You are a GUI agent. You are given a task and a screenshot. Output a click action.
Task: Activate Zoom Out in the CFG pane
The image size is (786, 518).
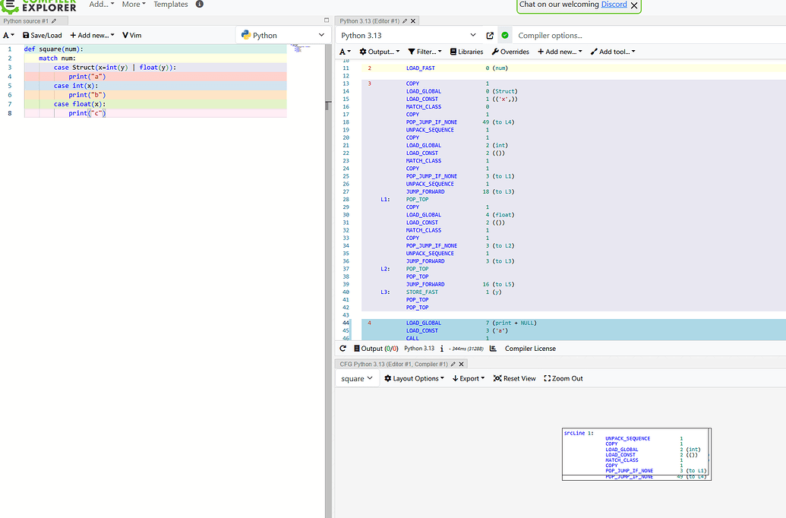563,377
